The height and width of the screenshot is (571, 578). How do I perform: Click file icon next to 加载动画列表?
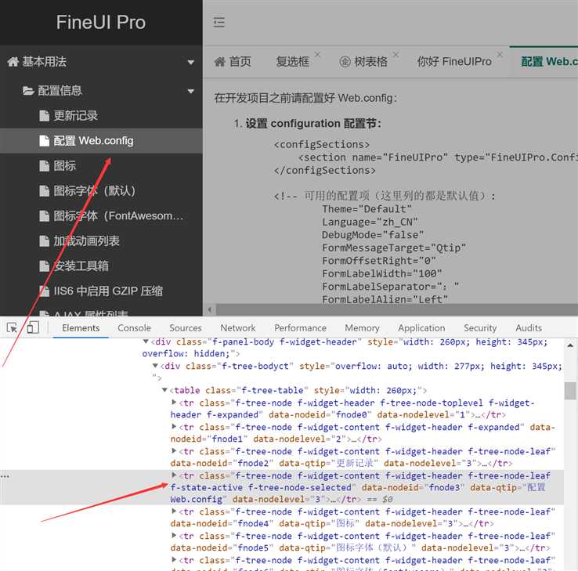pyautogui.click(x=44, y=241)
